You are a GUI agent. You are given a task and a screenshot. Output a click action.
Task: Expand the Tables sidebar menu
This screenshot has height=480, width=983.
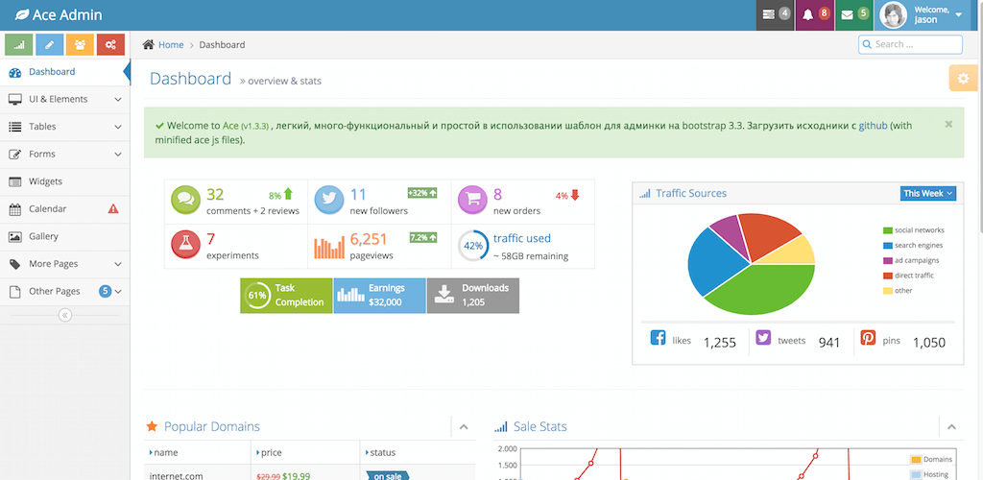pos(65,127)
